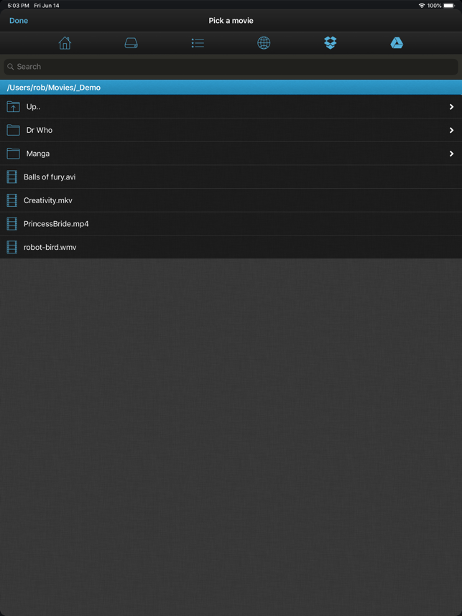Tap the Home location icon
This screenshot has height=616, width=462.
tap(65, 43)
